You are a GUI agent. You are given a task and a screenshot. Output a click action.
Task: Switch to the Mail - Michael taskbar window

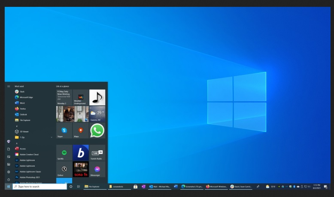(x=160, y=187)
